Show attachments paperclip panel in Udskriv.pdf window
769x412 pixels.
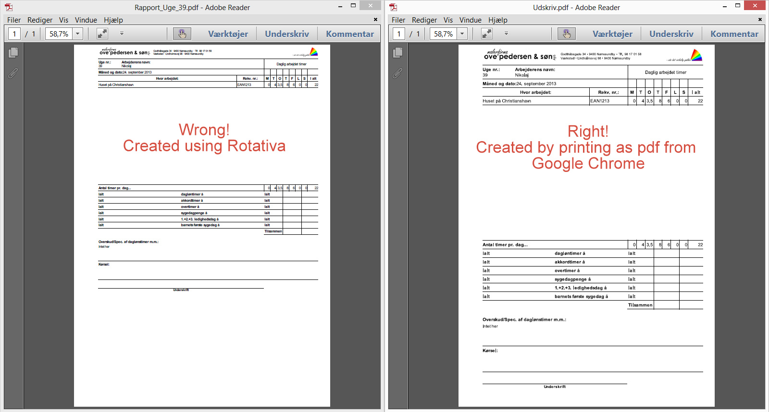click(x=397, y=73)
